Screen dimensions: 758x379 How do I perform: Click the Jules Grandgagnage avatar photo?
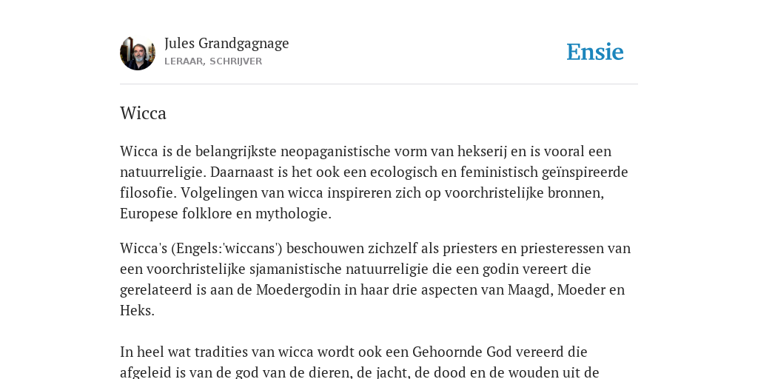tap(138, 53)
